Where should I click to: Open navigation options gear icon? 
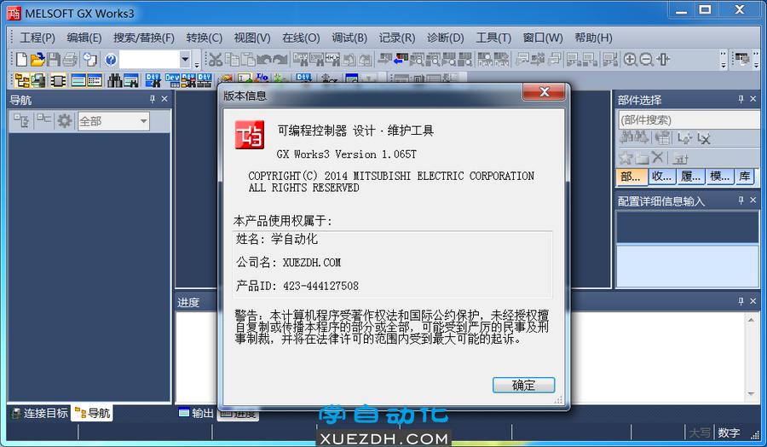(64, 121)
